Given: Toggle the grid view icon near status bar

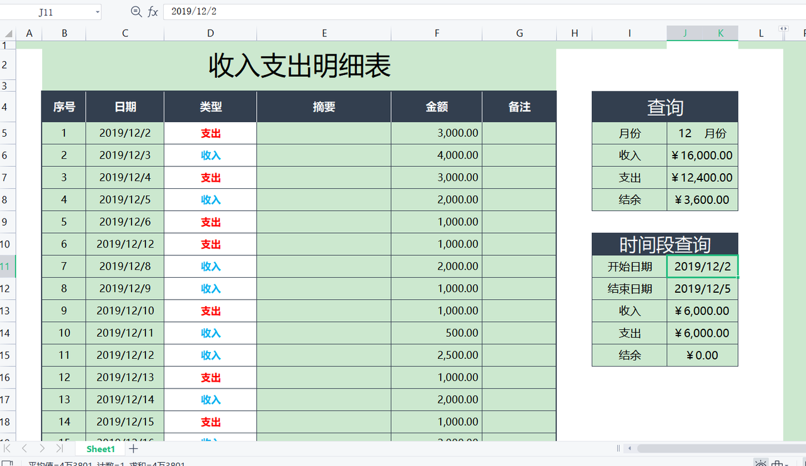Looking at the screenshot, I should [776, 463].
